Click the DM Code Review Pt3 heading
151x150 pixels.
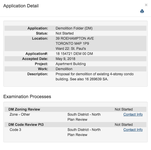[26, 125]
